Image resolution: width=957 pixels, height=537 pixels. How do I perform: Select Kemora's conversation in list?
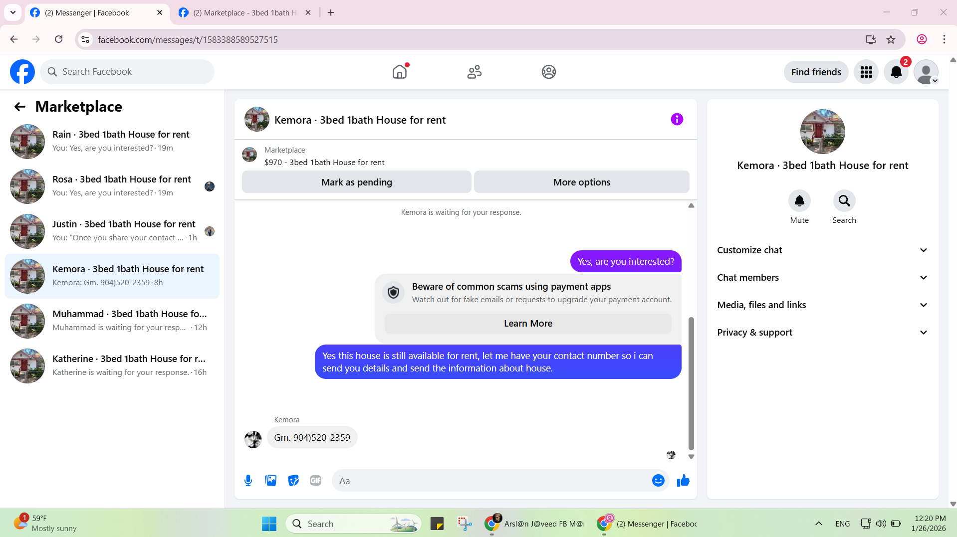point(112,276)
